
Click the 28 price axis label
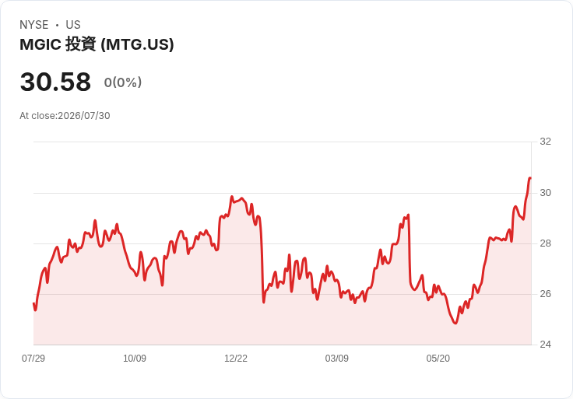coord(546,243)
